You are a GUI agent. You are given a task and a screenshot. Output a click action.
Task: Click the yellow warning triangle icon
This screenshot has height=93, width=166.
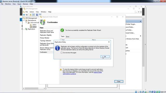tap(61, 69)
